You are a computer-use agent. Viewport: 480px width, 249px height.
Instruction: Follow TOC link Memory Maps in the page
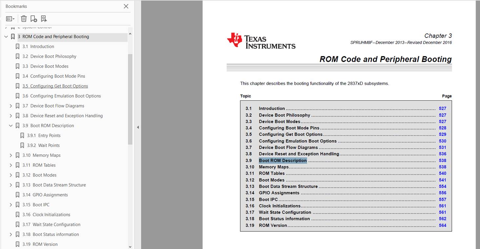(x=273, y=167)
